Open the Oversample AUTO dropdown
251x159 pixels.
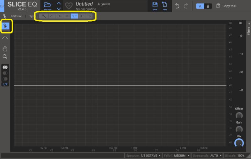pyautogui.click(x=207, y=156)
